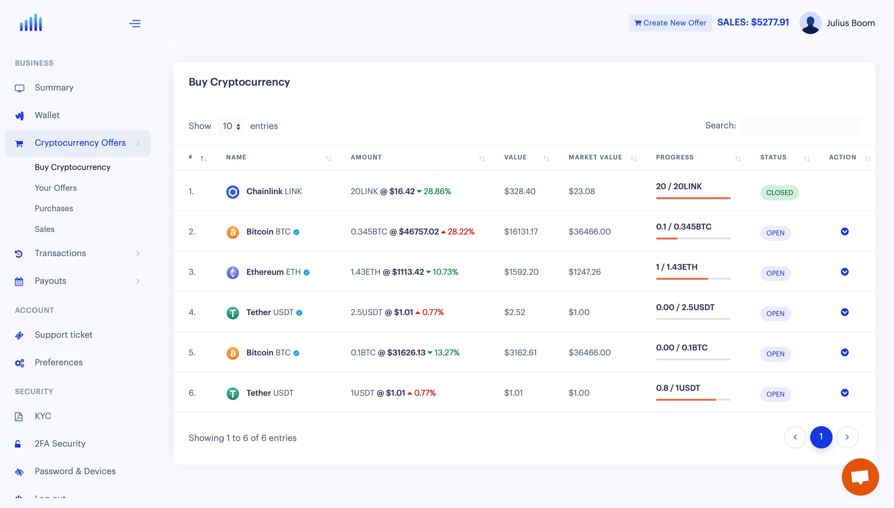This screenshot has height=508, width=894.
Task: Open action dropdown for Bitcoin 0.345BTC offer
Action: 844,232
